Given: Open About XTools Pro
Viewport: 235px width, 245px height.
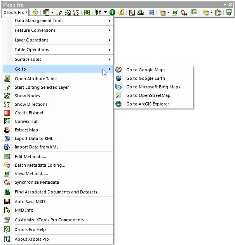Looking at the screenshot, I should (x=58, y=239).
